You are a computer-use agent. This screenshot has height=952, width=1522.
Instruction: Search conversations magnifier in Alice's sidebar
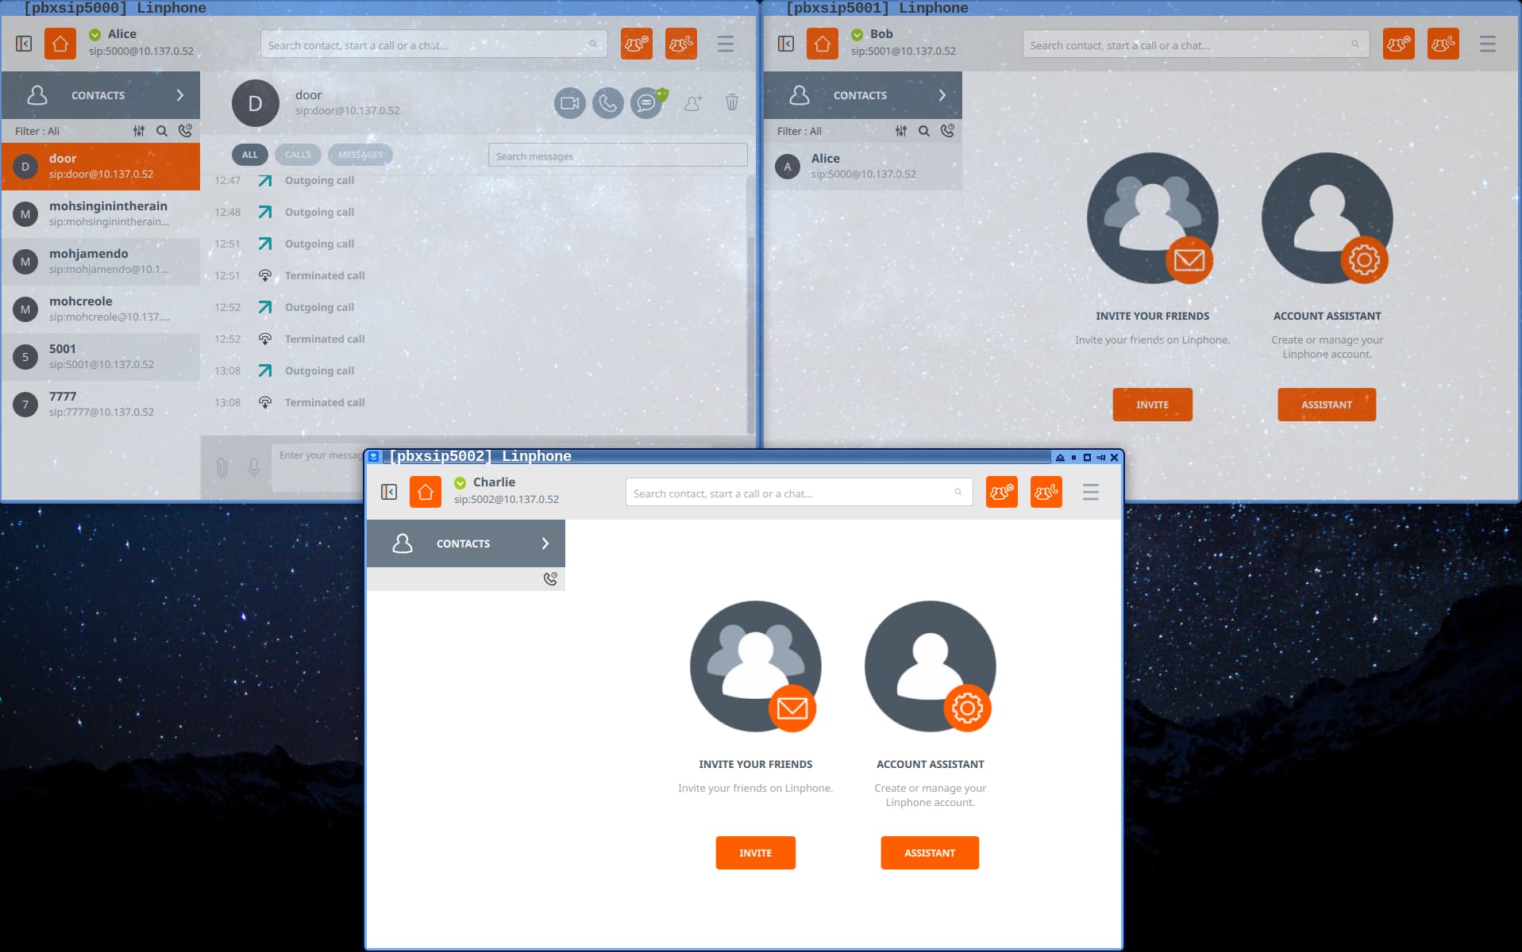click(x=162, y=131)
